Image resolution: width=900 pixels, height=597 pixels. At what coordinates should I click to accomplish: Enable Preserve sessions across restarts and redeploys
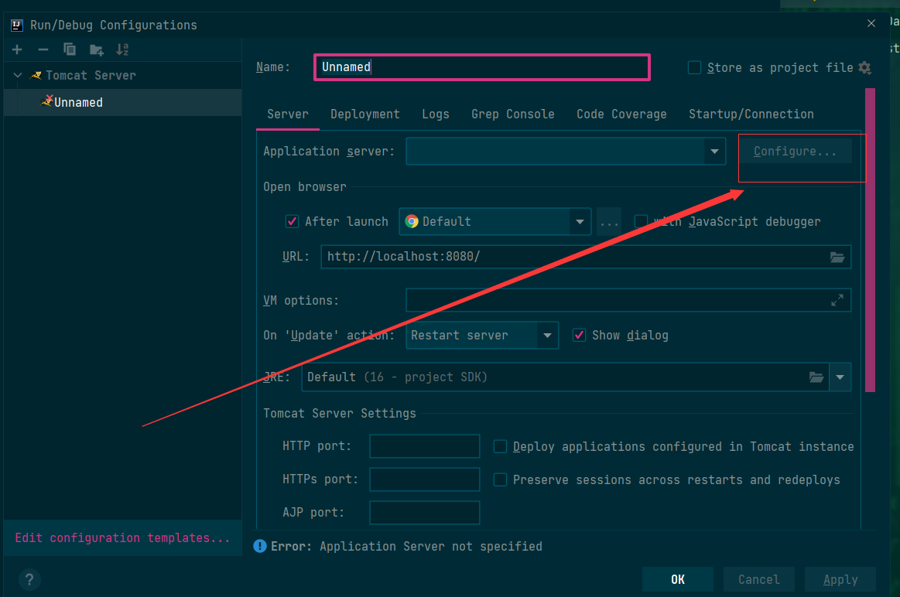click(x=501, y=479)
